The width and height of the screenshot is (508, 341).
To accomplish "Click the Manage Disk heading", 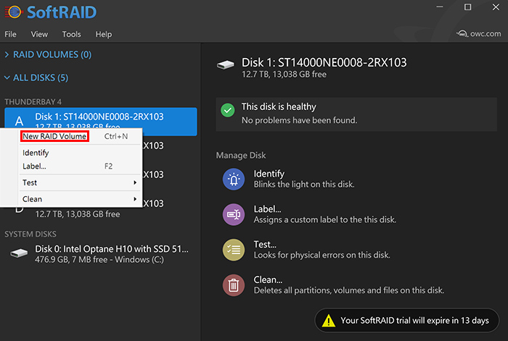I will point(241,156).
